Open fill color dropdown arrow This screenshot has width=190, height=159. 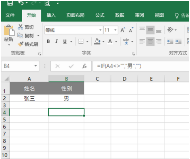(x=103, y=41)
